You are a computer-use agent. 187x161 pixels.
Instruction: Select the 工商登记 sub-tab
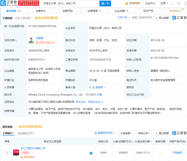pyautogui.click(x=8, y=133)
